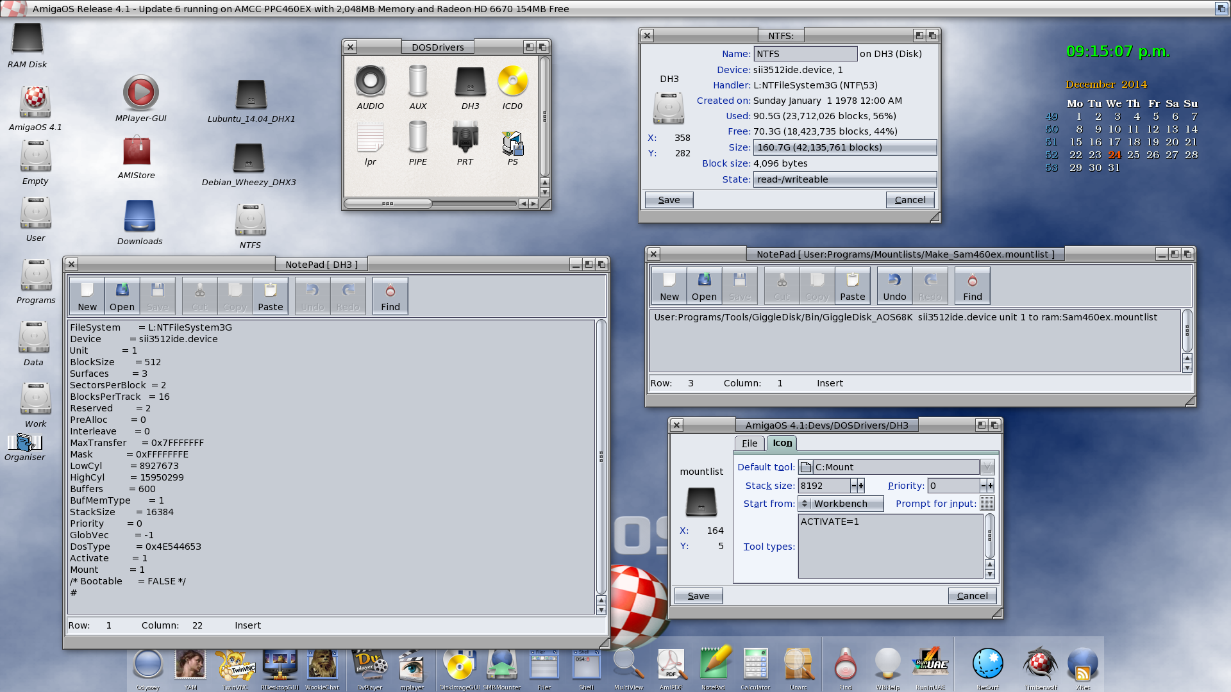Click Open in NotePad DH3 toolbar
The image size is (1231, 692).
(x=122, y=296)
